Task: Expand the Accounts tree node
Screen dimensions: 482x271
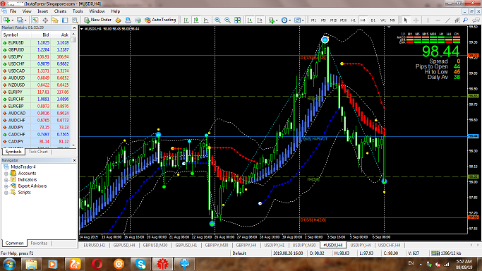Action: tap(6, 174)
